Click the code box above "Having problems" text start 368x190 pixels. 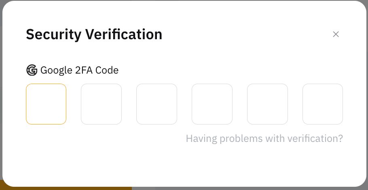point(212,104)
